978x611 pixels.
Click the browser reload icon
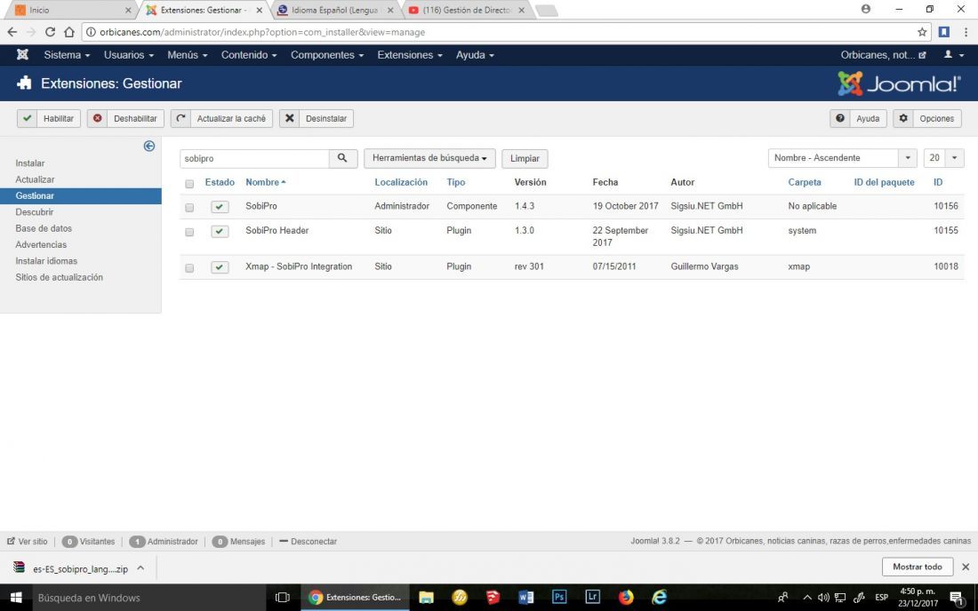click(50, 32)
